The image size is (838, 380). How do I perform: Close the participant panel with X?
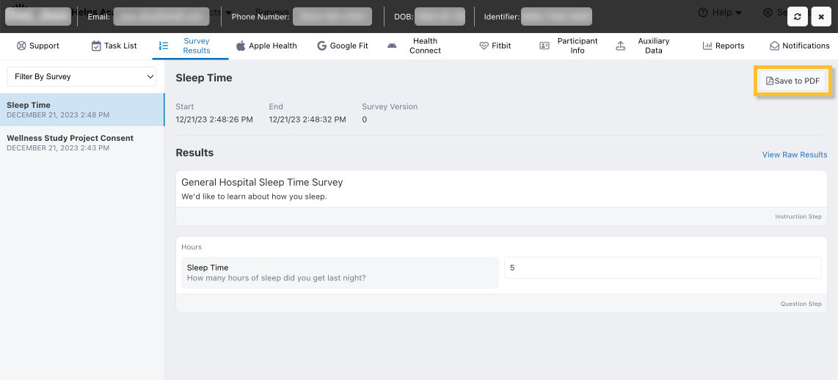coord(821,16)
